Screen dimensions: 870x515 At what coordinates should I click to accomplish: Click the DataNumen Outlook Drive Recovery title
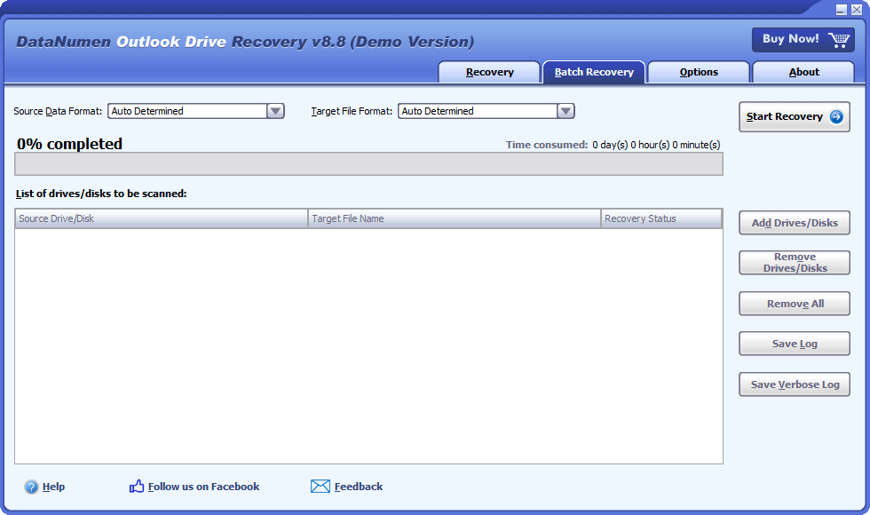pos(245,42)
